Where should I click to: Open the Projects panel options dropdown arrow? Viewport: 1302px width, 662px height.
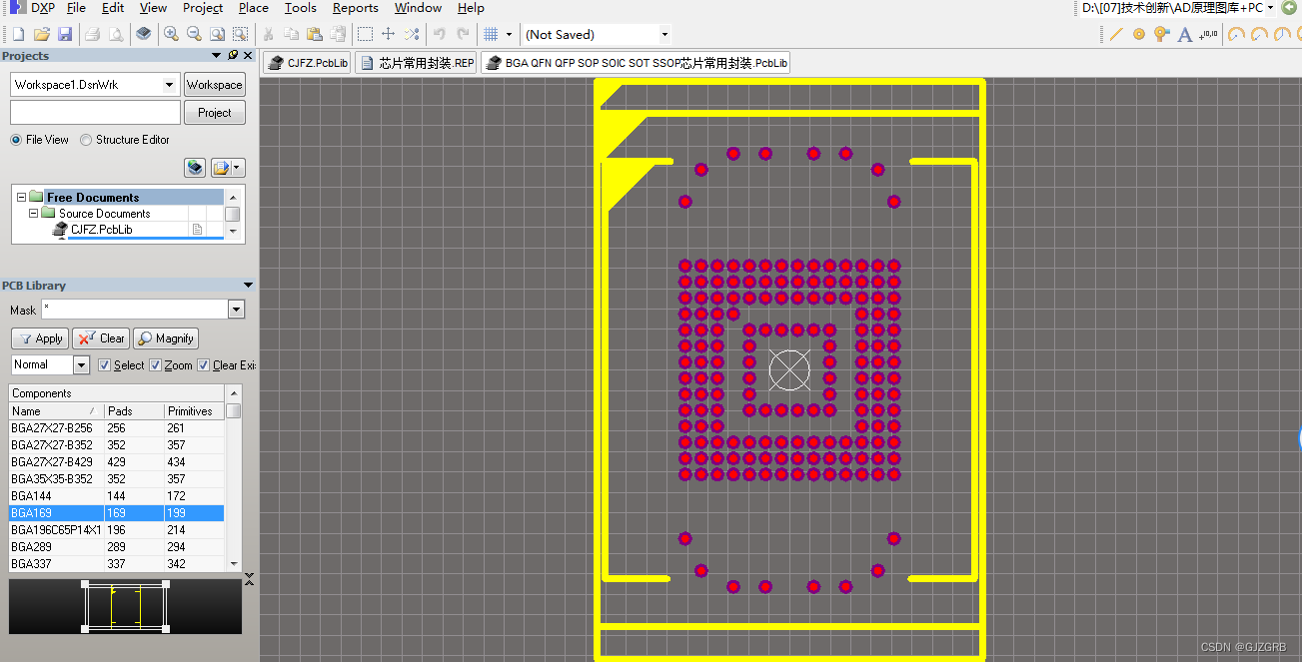click(x=216, y=56)
